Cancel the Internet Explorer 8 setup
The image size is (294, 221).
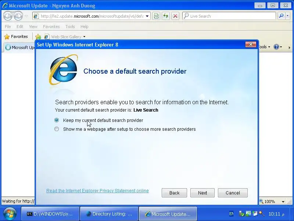click(x=233, y=193)
